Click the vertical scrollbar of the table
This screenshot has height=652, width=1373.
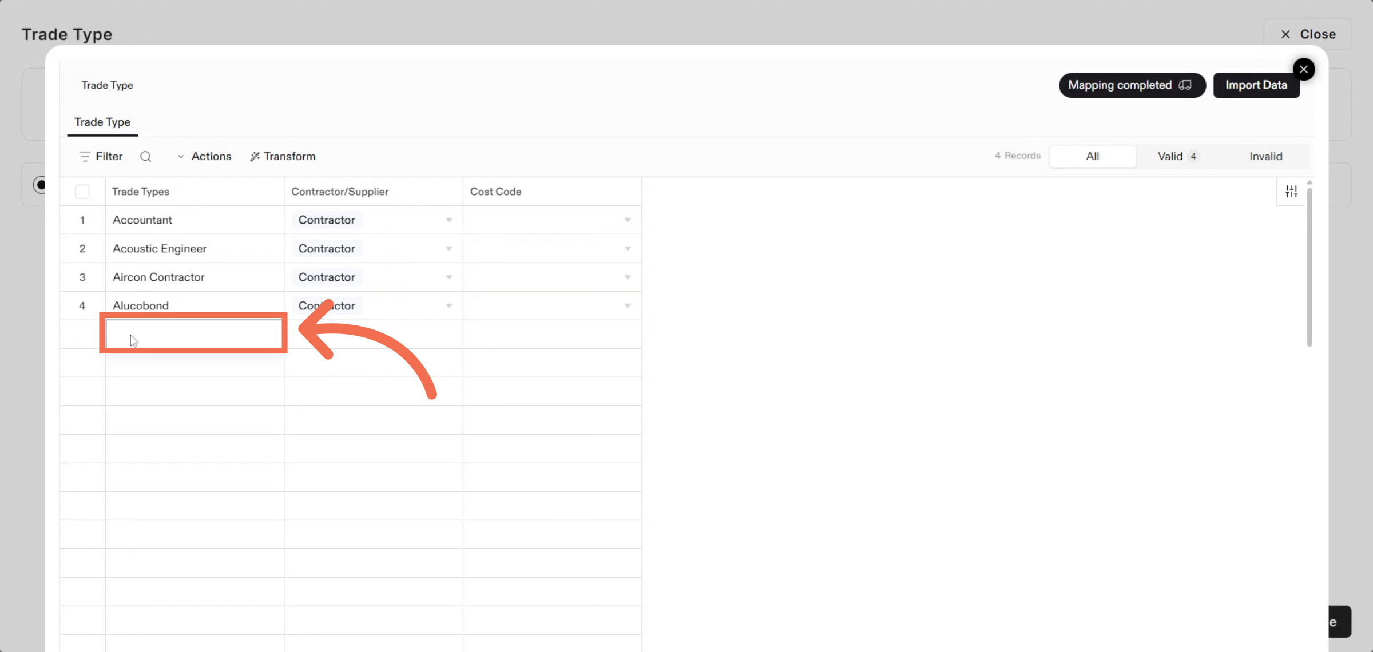click(1309, 266)
